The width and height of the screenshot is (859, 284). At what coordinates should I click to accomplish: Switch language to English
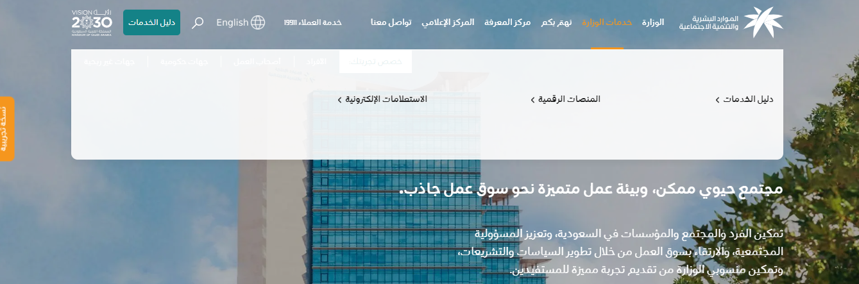pyautogui.click(x=232, y=22)
